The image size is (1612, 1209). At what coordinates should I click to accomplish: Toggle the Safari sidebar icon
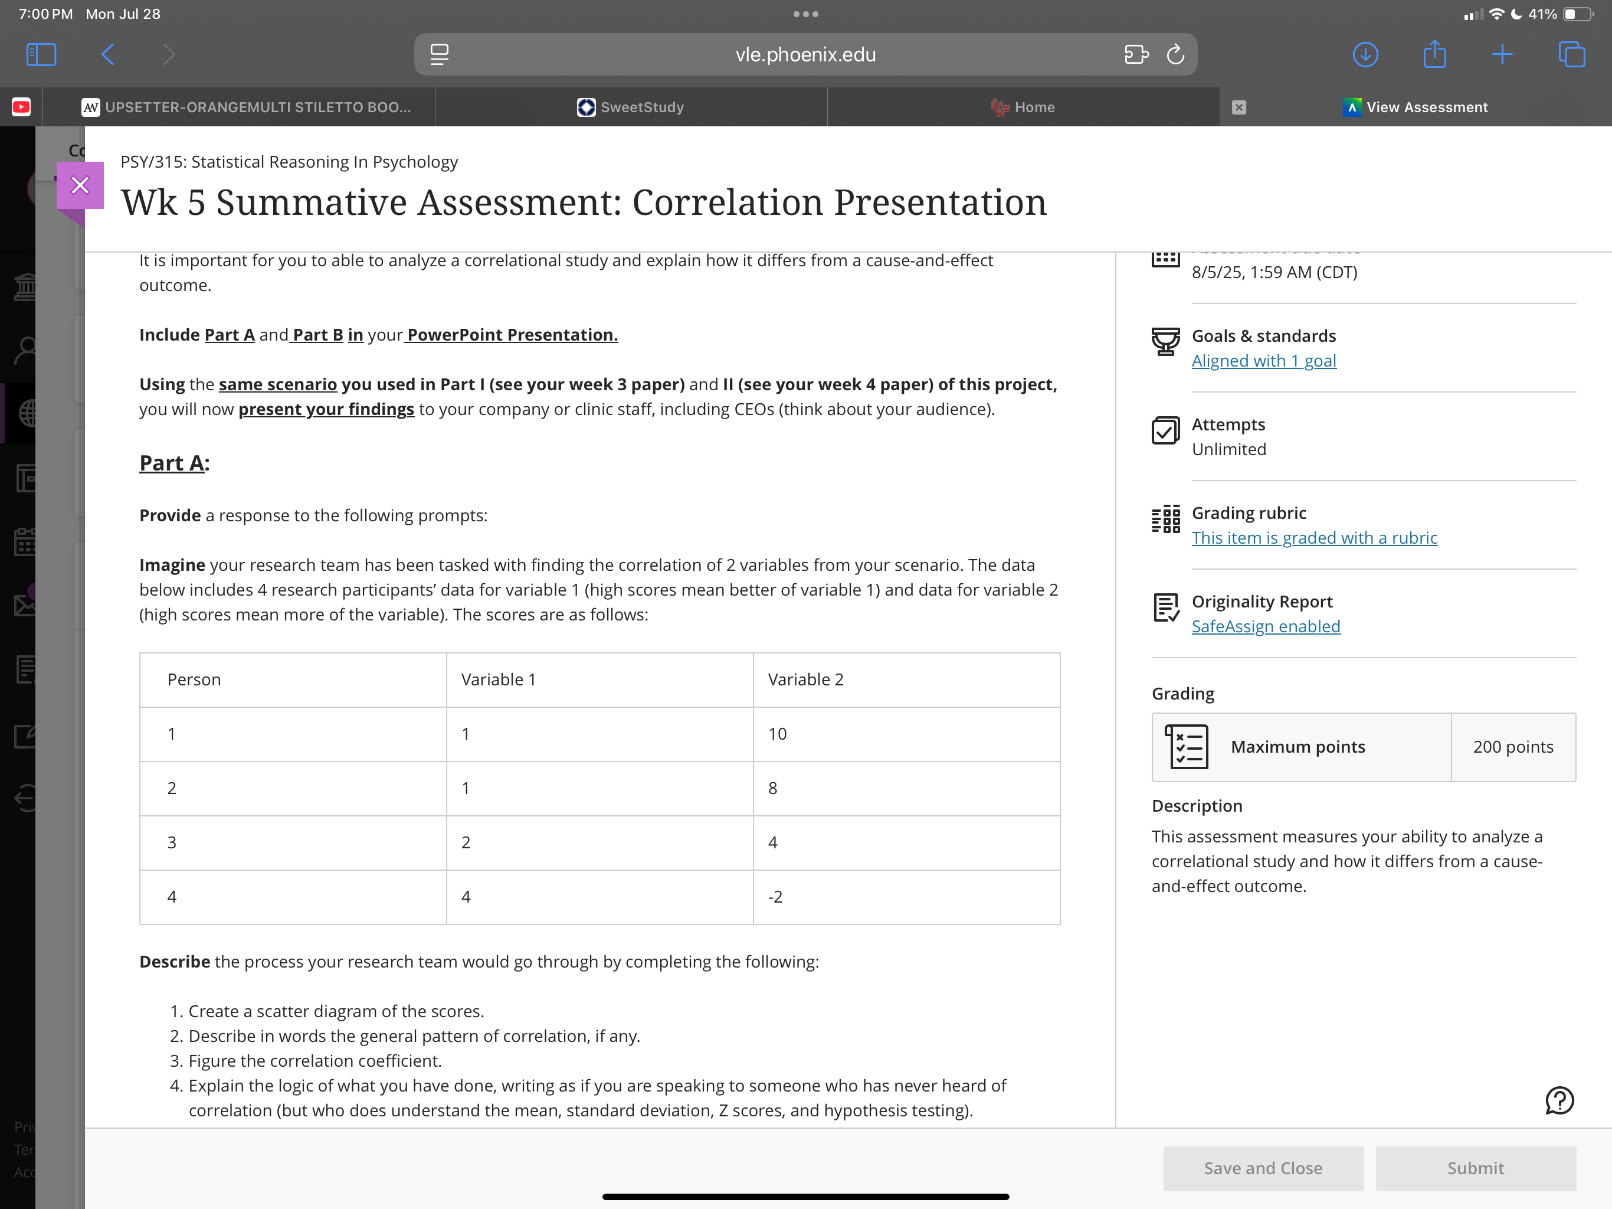click(41, 55)
